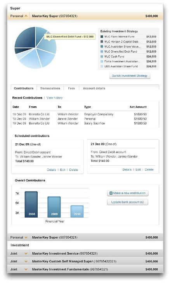170x283 pixels.
Task: Click the plus icon on Make a new contribution
Action: pyautogui.click(x=111, y=193)
